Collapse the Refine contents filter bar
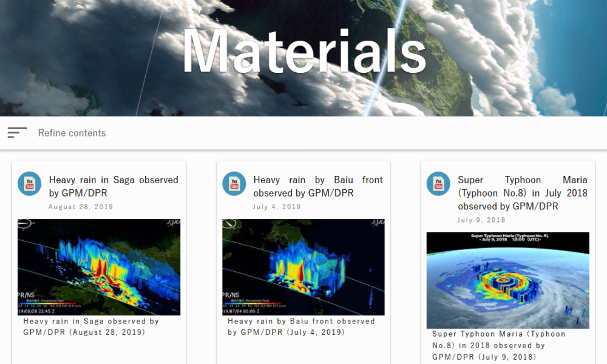This screenshot has width=607, height=364. (x=17, y=133)
